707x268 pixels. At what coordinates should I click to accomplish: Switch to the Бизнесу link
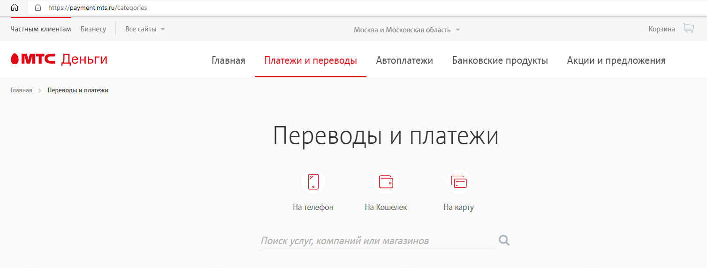[93, 29]
